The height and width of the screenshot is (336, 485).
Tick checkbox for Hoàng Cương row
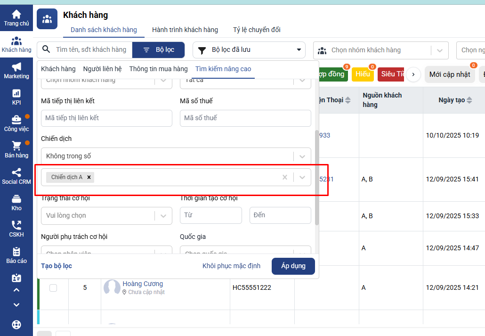click(x=53, y=287)
